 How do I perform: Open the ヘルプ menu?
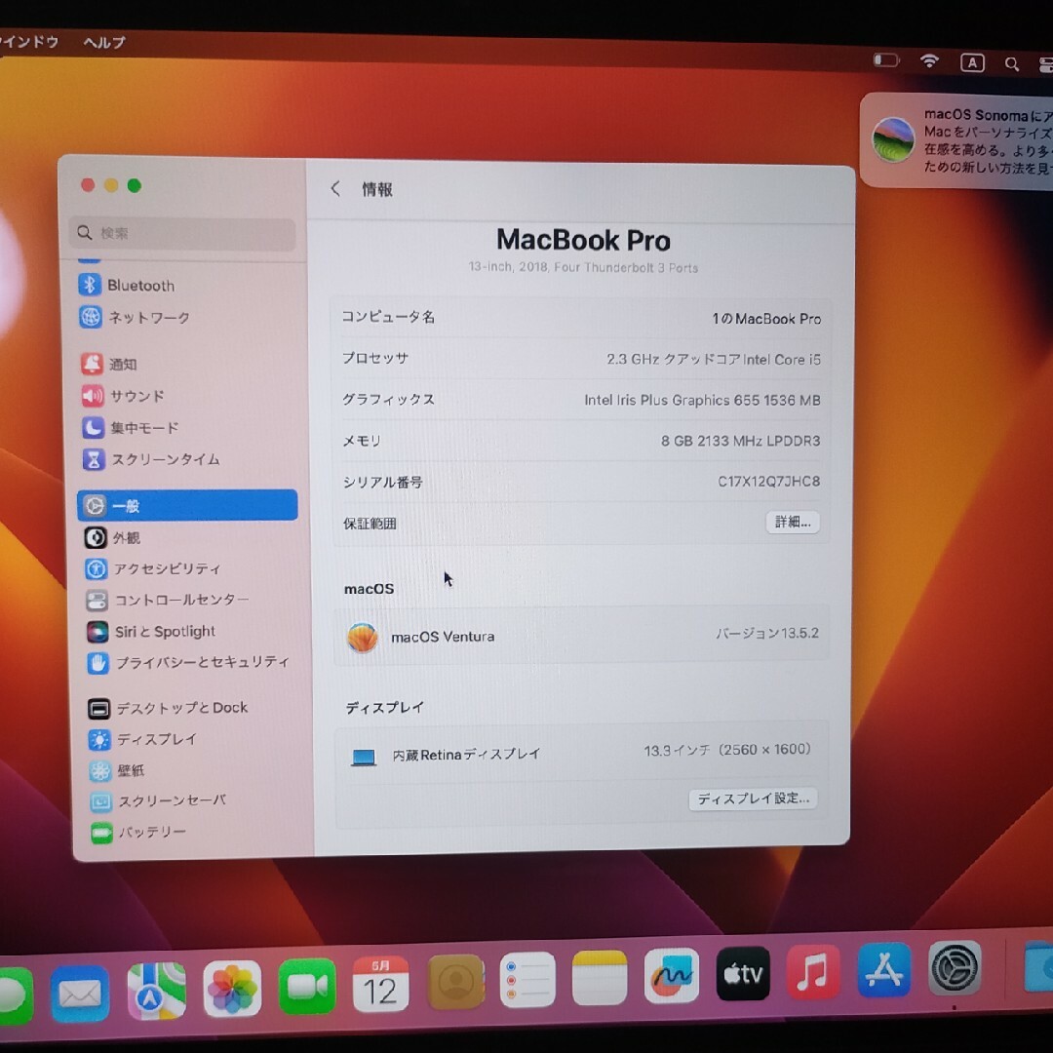click(104, 42)
